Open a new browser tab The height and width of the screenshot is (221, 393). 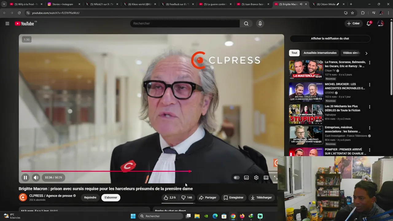point(351,4)
